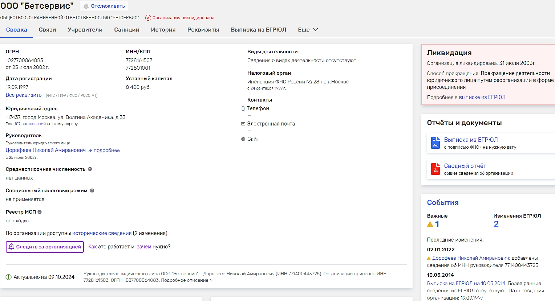
Task: Click the legal address text 117437
Action: (66, 117)
